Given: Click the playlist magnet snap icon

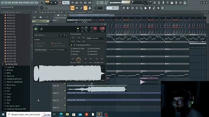Looking at the screenshot, I should pyautogui.click(x=36, y=12).
